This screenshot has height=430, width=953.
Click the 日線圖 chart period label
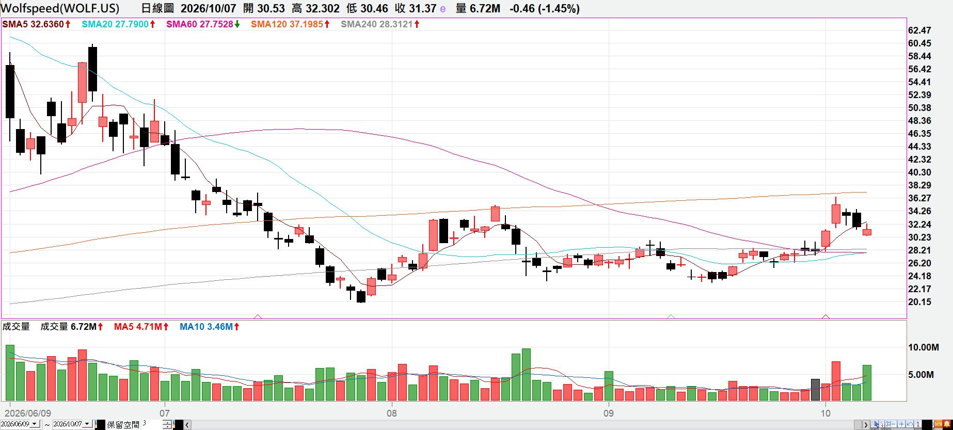[157, 9]
